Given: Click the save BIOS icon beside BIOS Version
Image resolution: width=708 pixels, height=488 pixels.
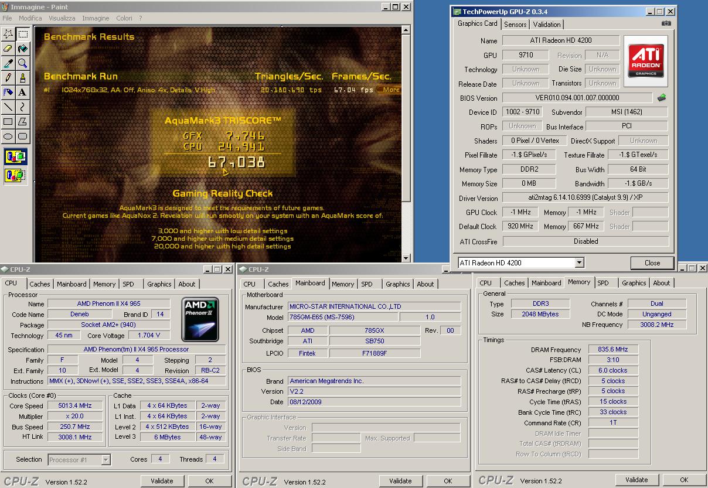Looking at the screenshot, I should coord(662,98).
